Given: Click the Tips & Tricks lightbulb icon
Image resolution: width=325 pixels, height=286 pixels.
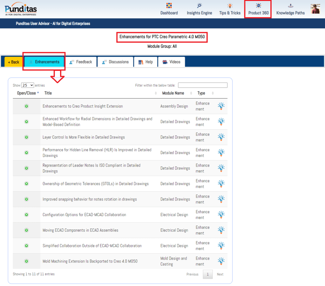Looking at the screenshot, I should click(230, 6).
